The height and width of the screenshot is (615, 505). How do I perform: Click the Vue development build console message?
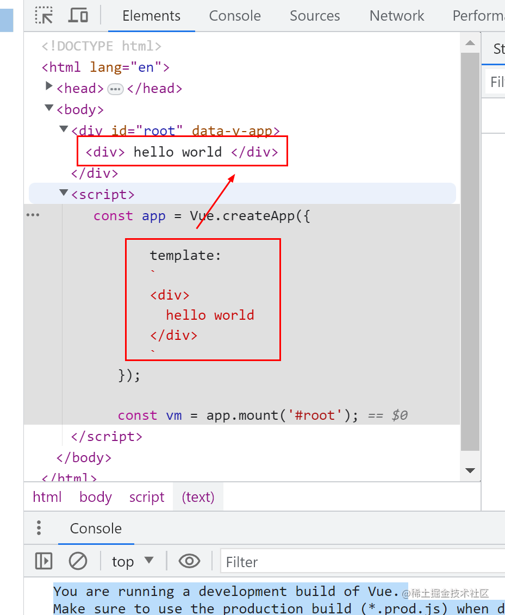(x=279, y=600)
